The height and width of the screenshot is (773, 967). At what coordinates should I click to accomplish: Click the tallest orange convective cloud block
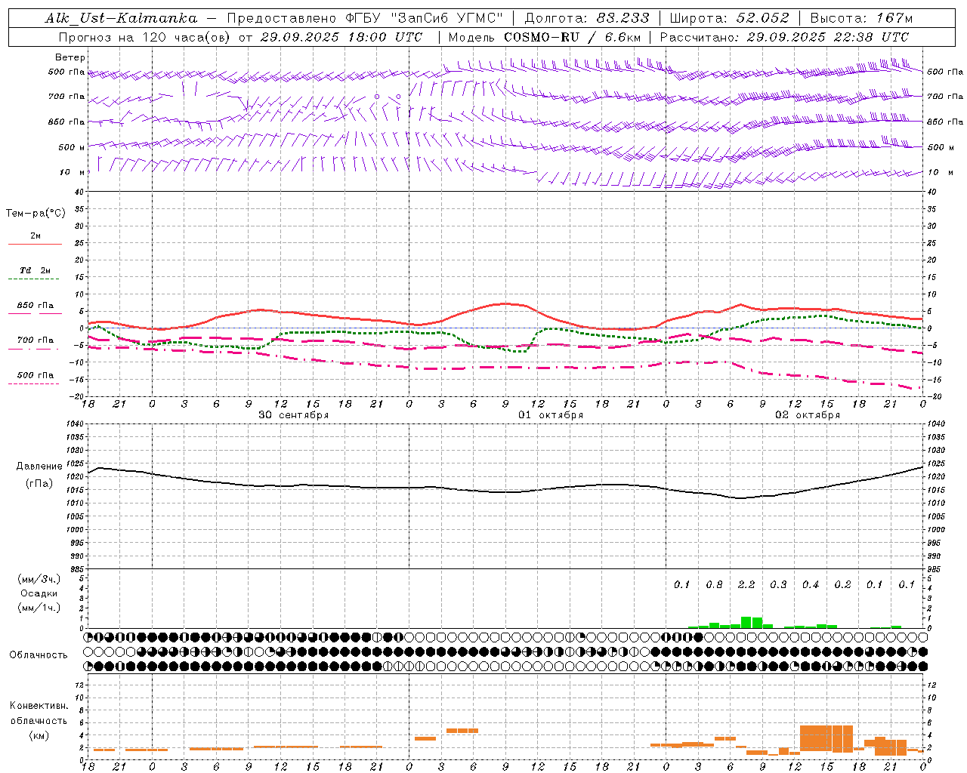(x=826, y=738)
